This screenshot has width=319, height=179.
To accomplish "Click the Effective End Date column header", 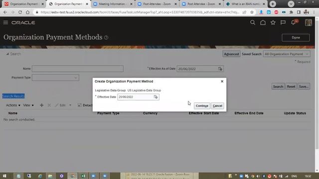I will (x=249, y=113).
